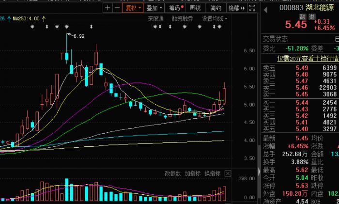The width and height of the screenshot is (339, 204).
Task: Expand the 设置均线 moving average settings
Action: coord(214,18)
